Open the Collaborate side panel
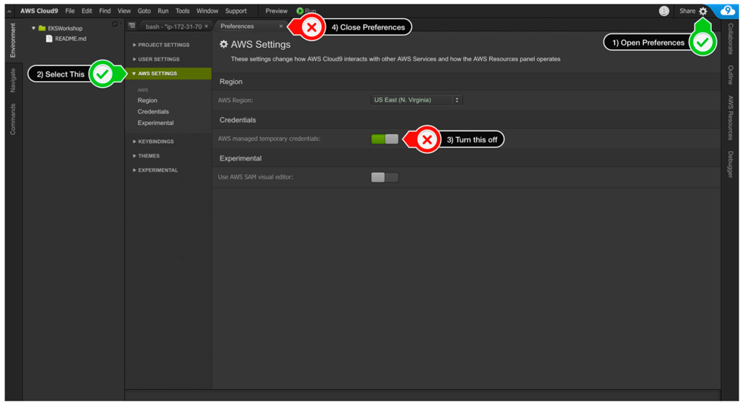The image size is (740, 402). click(x=731, y=39)
